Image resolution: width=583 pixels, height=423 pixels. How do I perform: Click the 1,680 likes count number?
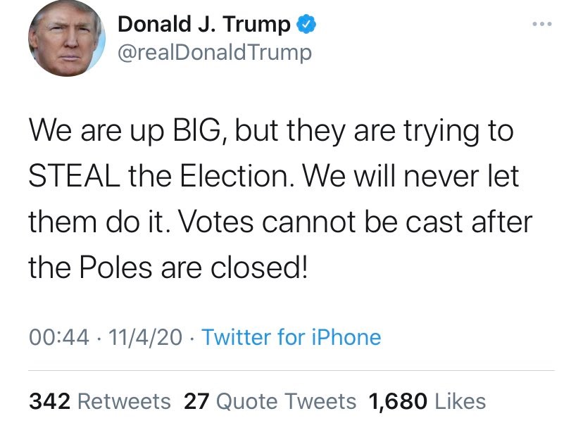point(398,401)
